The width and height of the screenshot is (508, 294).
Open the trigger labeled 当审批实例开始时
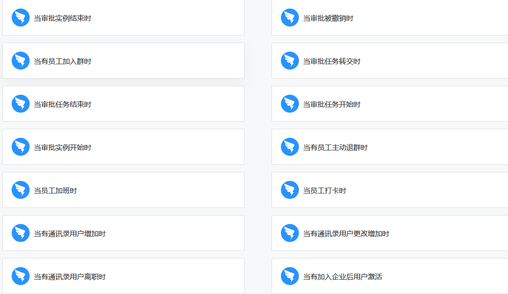[62, 148]
